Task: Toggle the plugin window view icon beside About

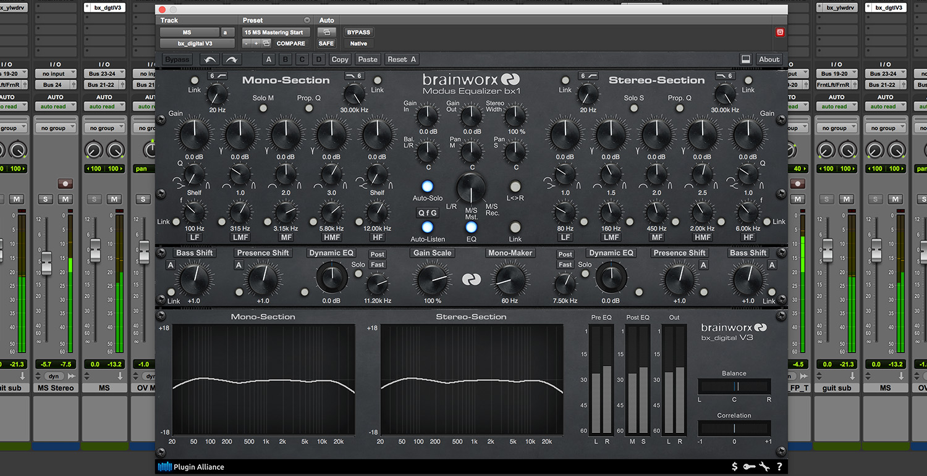Action: [x=746, y=59]
